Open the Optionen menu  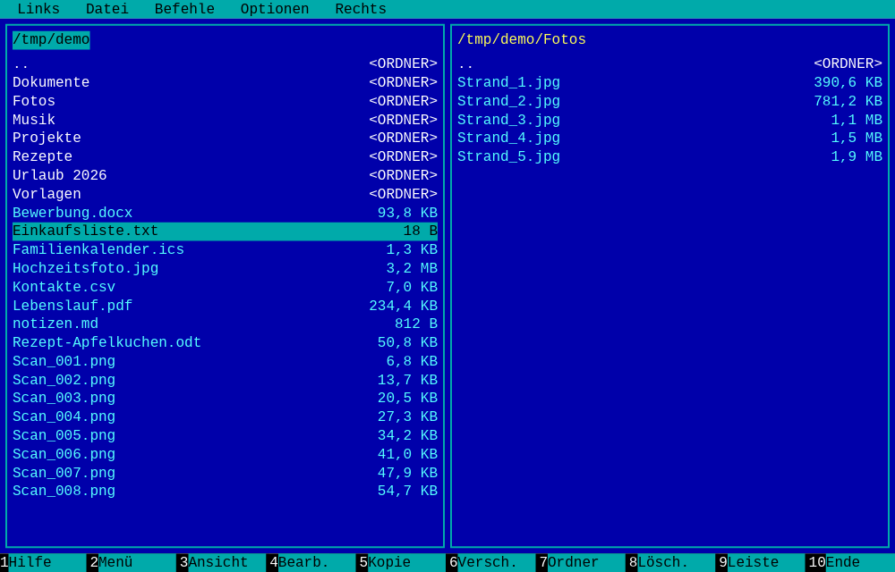tap(275, 9)
